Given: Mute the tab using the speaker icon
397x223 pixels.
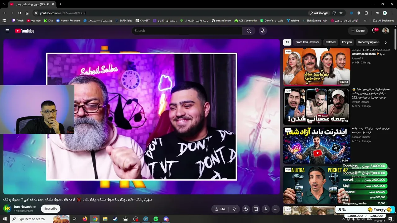Looking at the screenshot, I should tap(48, 4).
